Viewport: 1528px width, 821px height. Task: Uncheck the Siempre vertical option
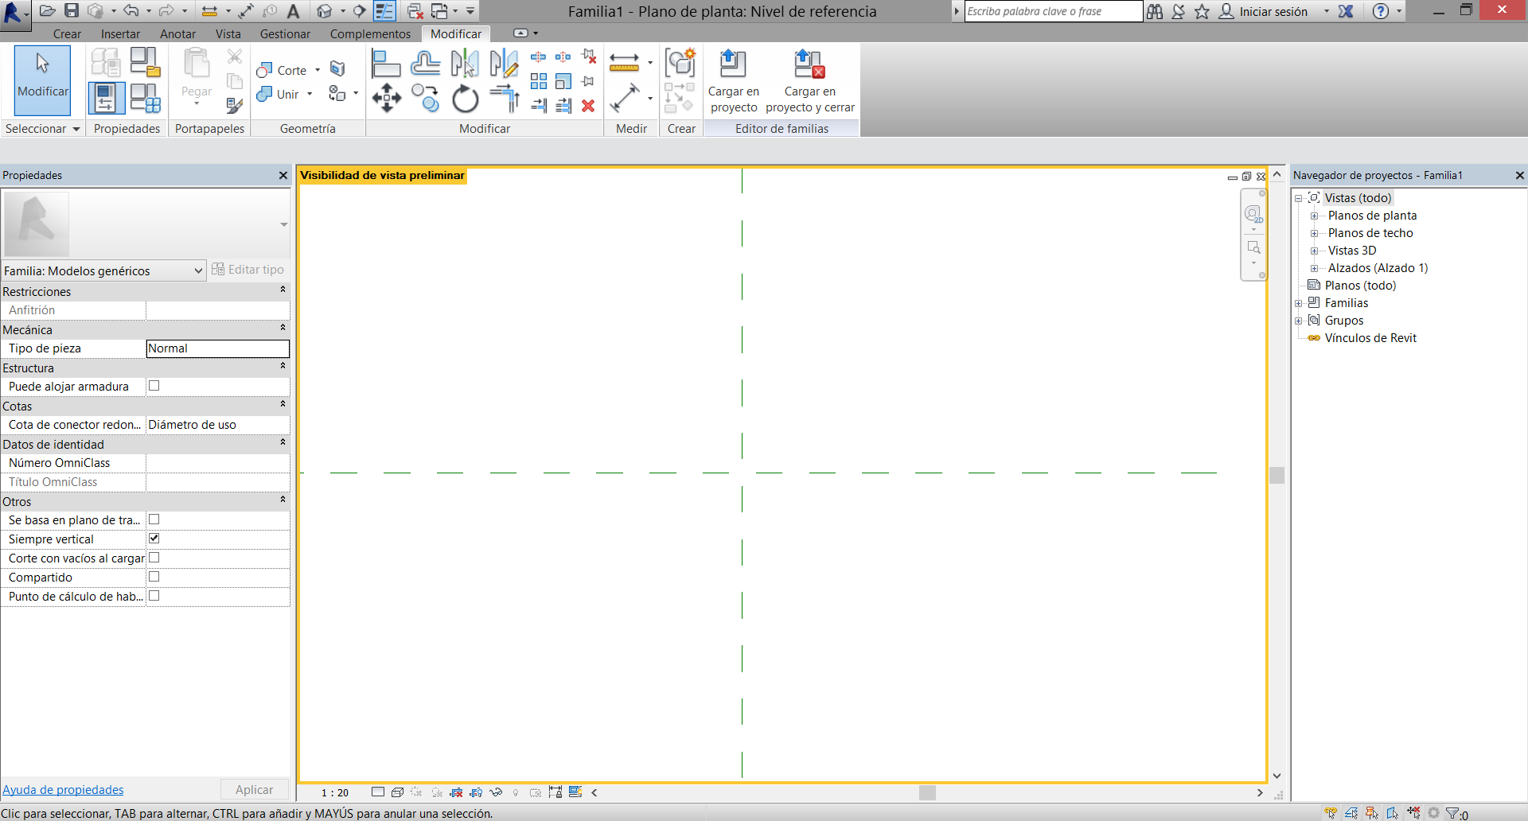(154, 538)
